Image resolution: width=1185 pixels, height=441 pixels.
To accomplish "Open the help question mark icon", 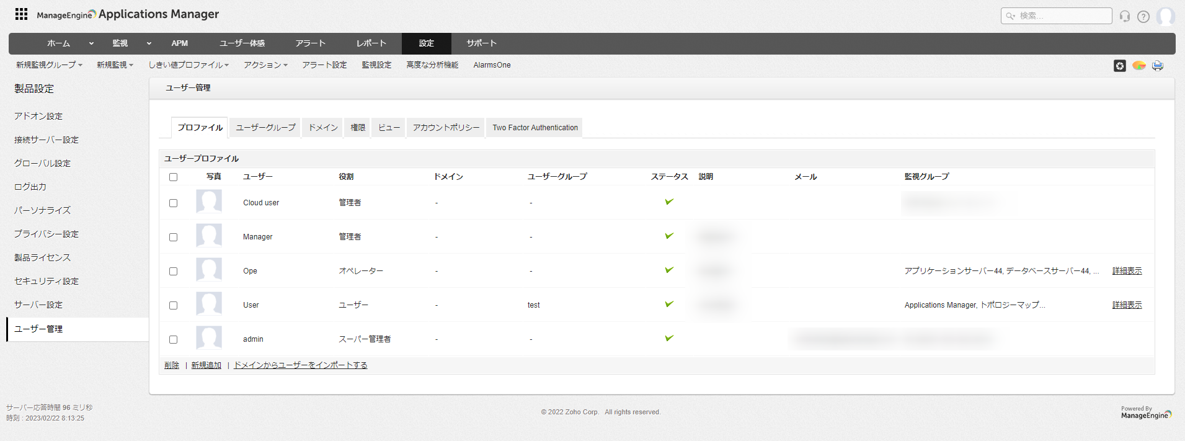I will pos(1143,17).
